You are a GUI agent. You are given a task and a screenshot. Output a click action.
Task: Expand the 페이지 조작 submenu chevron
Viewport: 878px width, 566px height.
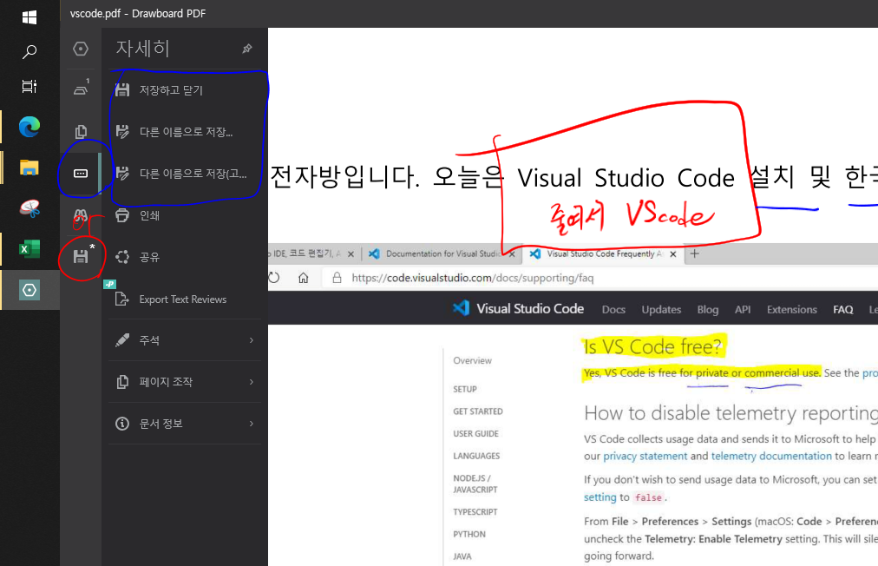pyautogui.click(x=252, y=382)
